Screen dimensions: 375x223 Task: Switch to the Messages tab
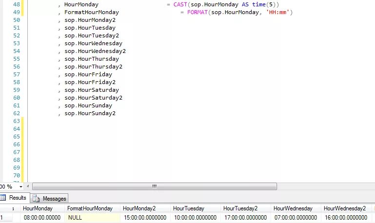point(49,198)
